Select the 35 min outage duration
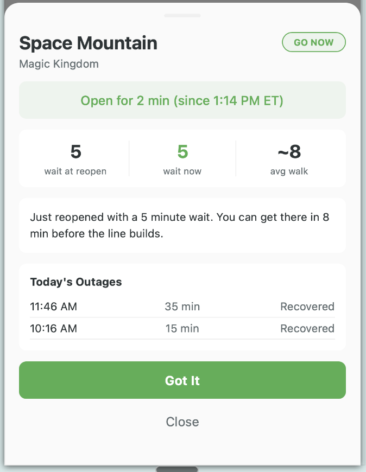 (x=182, y=307)
